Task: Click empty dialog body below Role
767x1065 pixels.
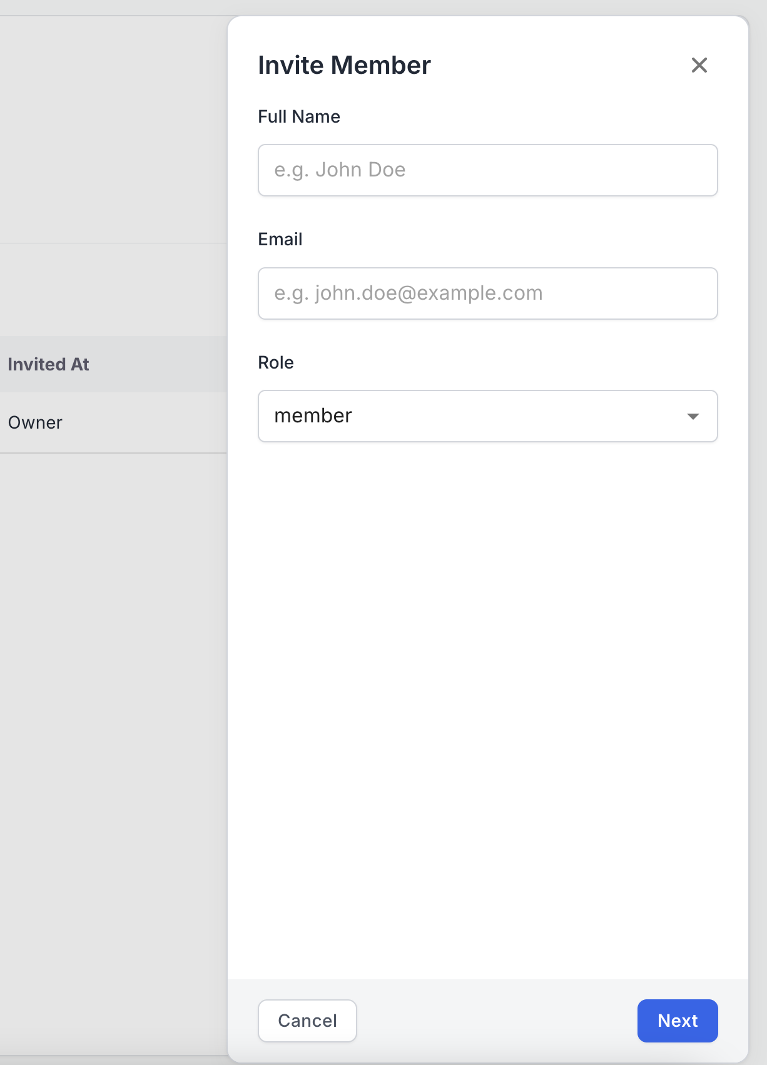Action: (x=487, y=688)
